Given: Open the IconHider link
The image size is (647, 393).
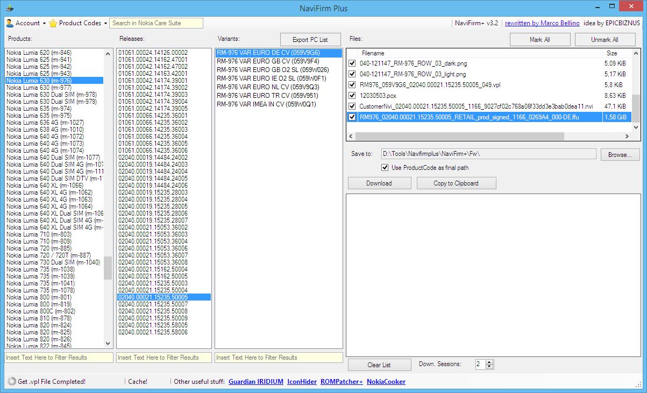Looking at the screenshot, I should tap(302, 382).
